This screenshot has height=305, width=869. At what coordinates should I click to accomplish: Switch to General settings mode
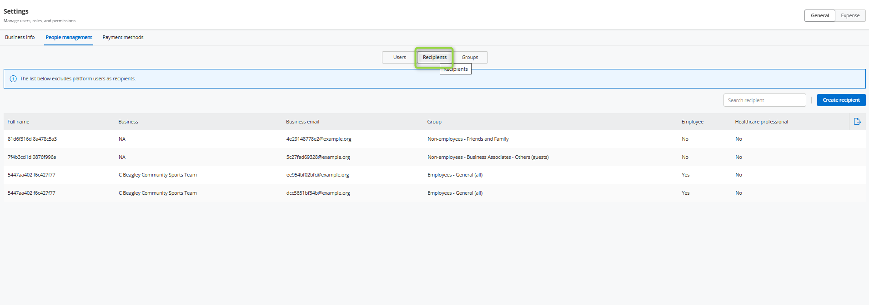819,15
